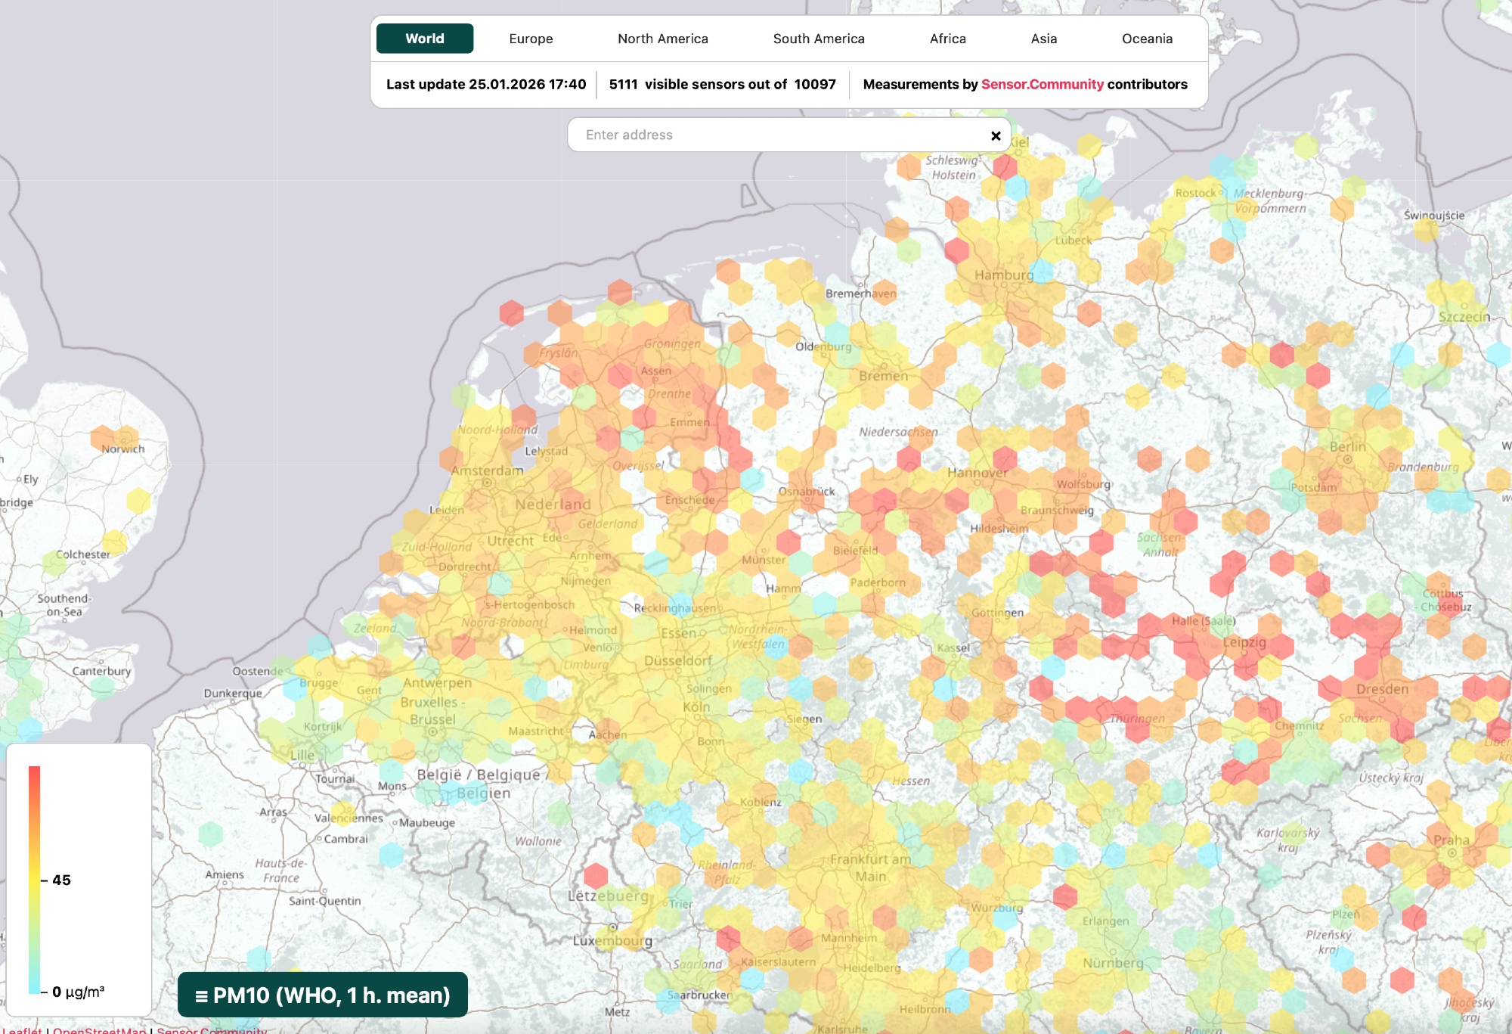The height and width of the screenshot is (1034, 1512).
Task: Focus the Enter address search field
Action: click(x=779, y=135)
